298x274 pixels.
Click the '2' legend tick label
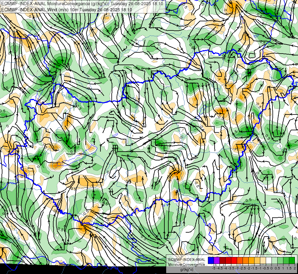point(295,268)
